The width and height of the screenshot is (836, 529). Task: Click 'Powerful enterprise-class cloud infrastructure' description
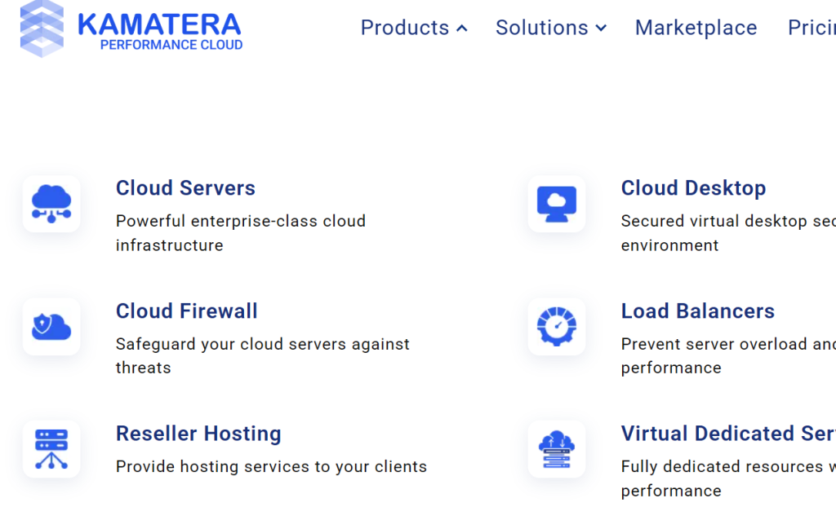tap(241, 233)
